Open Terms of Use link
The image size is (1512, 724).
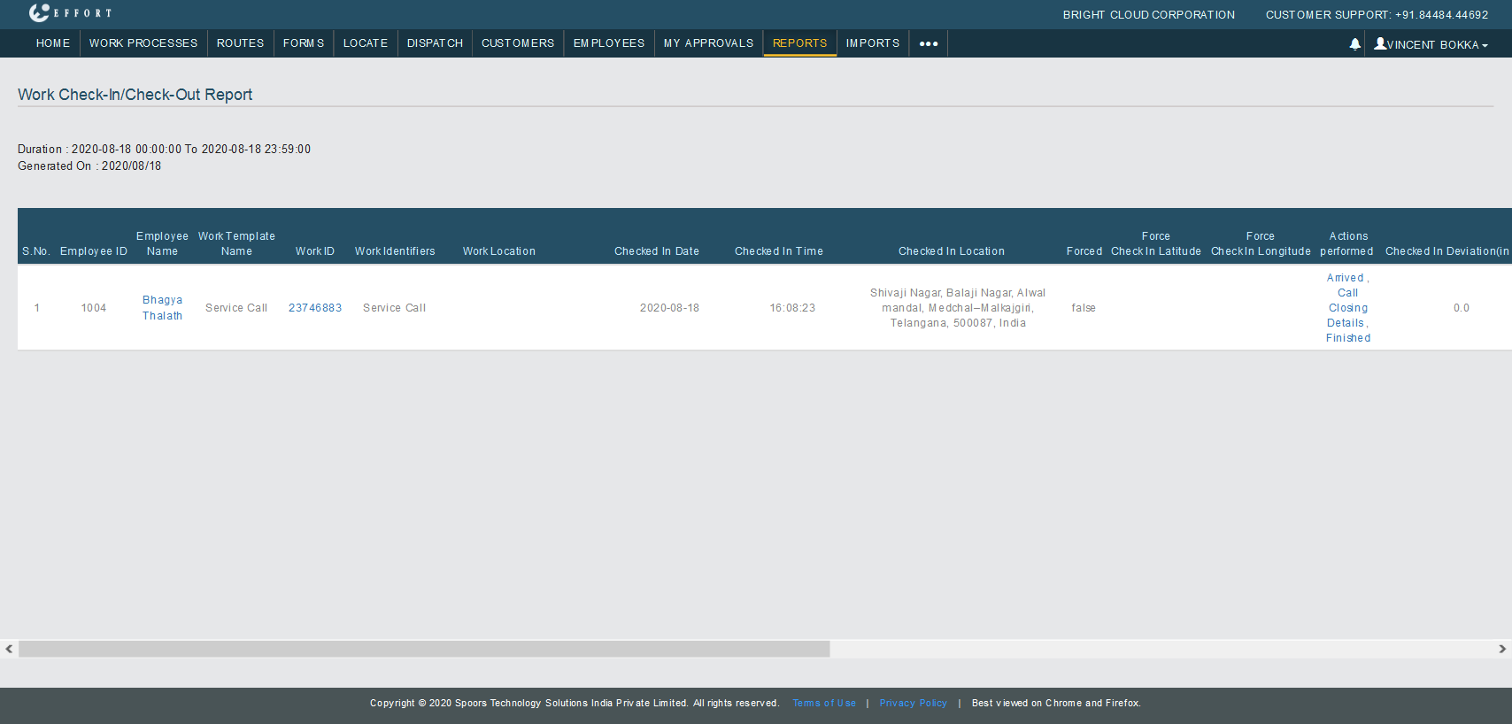click(x=824, y=704)
